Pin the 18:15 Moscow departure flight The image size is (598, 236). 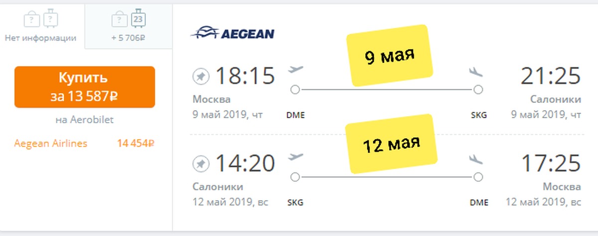tap(201, 77)
